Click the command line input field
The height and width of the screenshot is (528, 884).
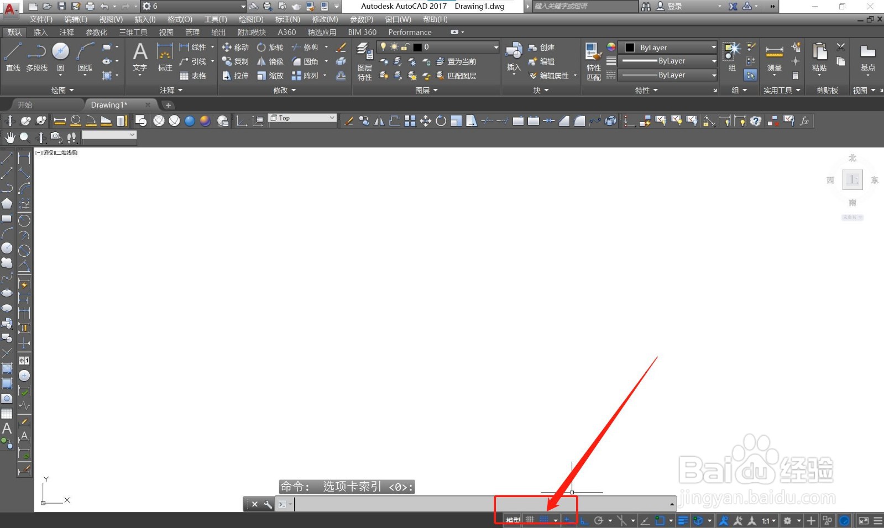[481, 504]
